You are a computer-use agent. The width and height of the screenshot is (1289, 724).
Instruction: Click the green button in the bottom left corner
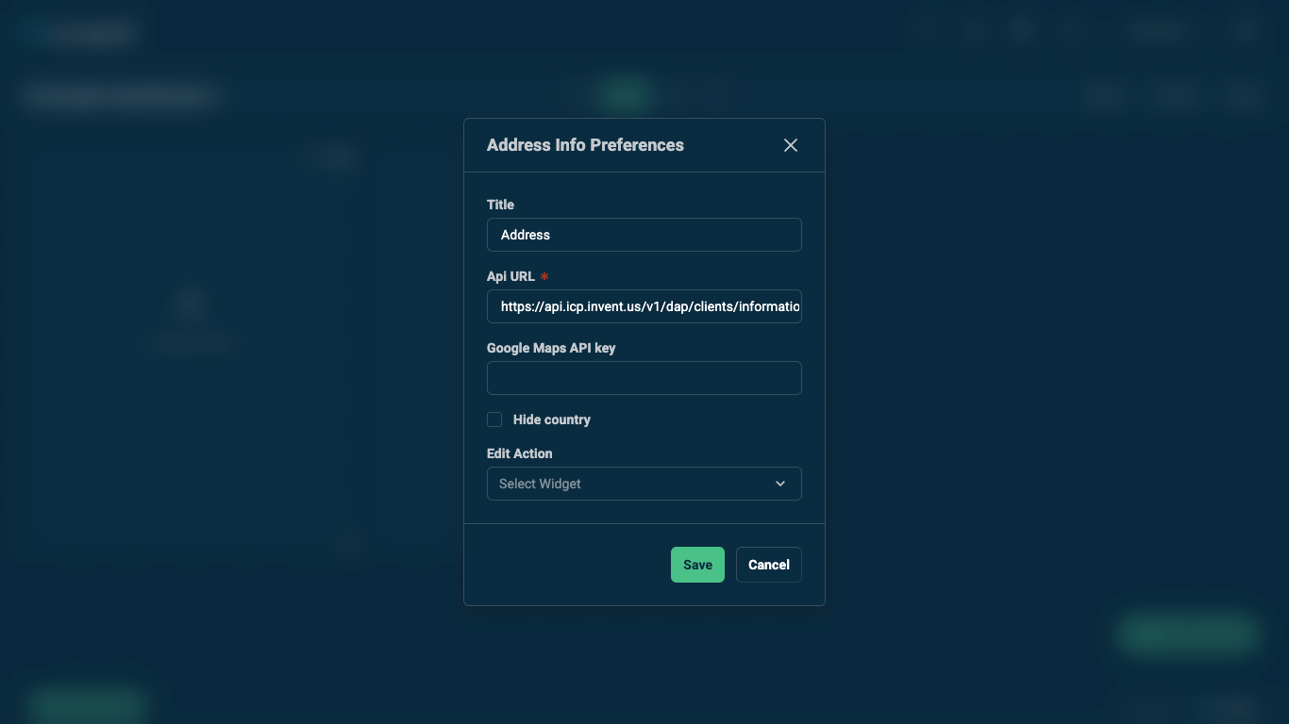[86, 705]
